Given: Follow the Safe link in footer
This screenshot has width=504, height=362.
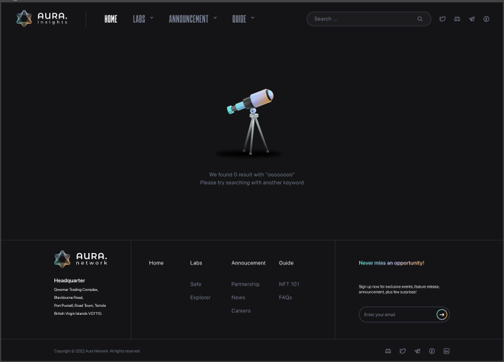Looking at the screenshot, I should pyautogui.click(x=196, y=284).
